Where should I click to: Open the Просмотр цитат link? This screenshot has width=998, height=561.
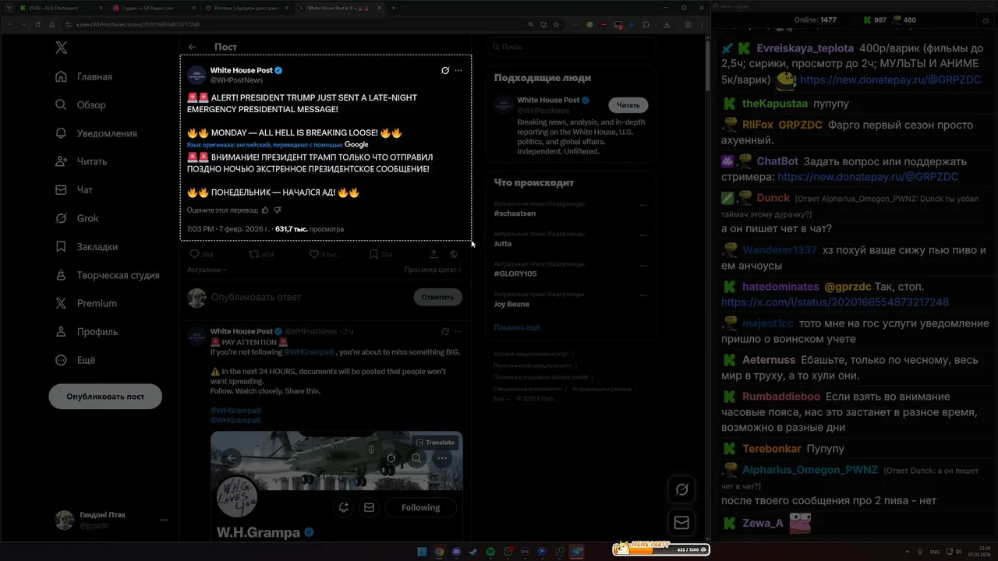point(433,270)
